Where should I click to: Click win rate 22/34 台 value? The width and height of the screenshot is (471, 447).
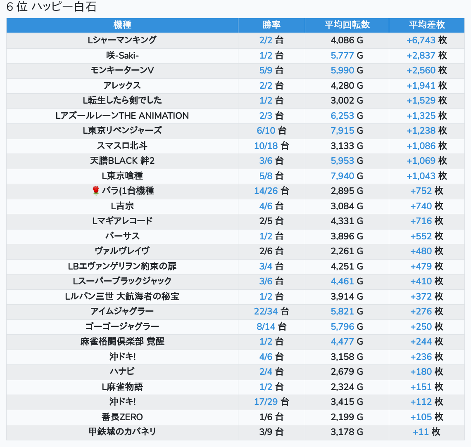[271, 311]
